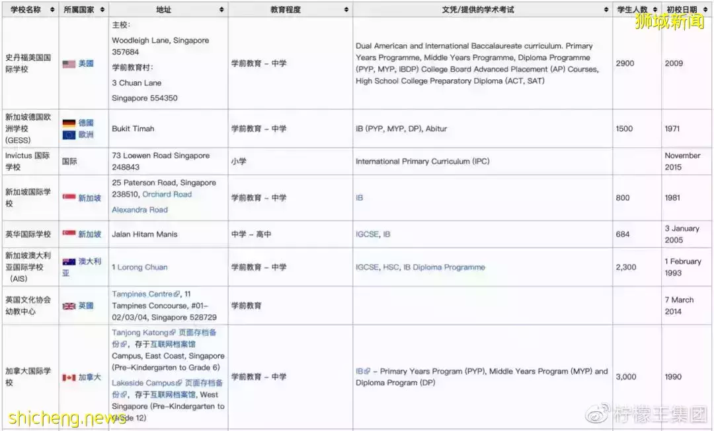Click the Australia flag icon

[x=69, y=261]
